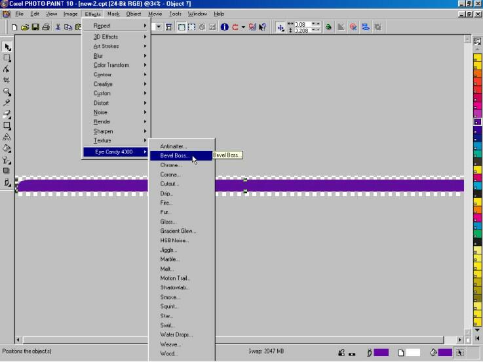Image resolution: width=483 pixels, height=362 pixels.
Task: Open the Object menu
Action: (134, 14)
